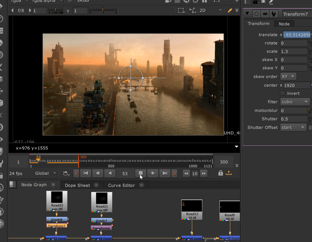
Task: Switch to the Transform properties tab
Action: coord(259,24)
